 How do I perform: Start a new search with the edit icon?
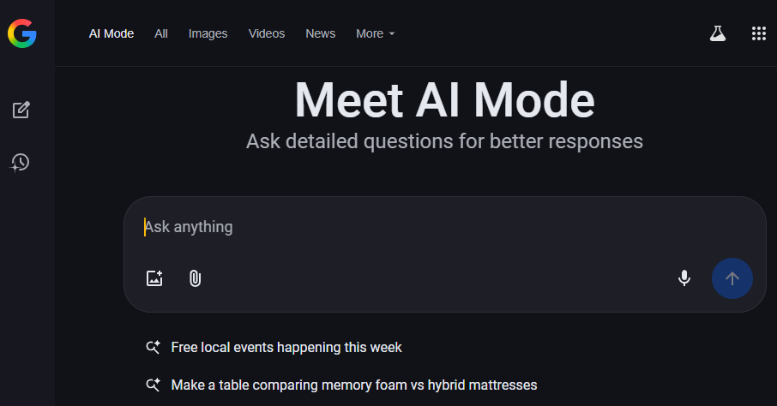pos(21,110)
